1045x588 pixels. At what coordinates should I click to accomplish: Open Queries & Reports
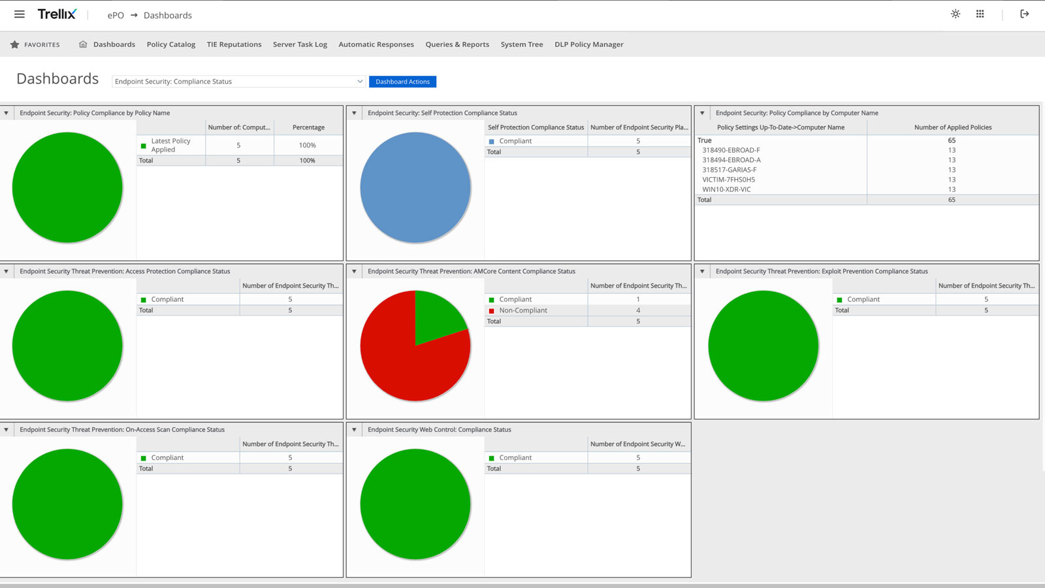[x=457, y=44]
